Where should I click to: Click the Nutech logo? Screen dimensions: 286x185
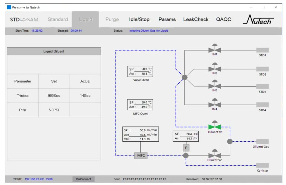click(x=258, y=19)
